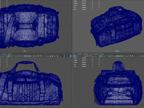The image size is (144, 108).
Task: Click Smooth Shade All in side view
Action: pyautogui.click(x=117, y=56)
